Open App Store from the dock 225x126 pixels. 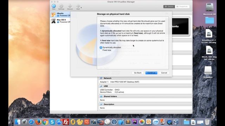(59, 122)
